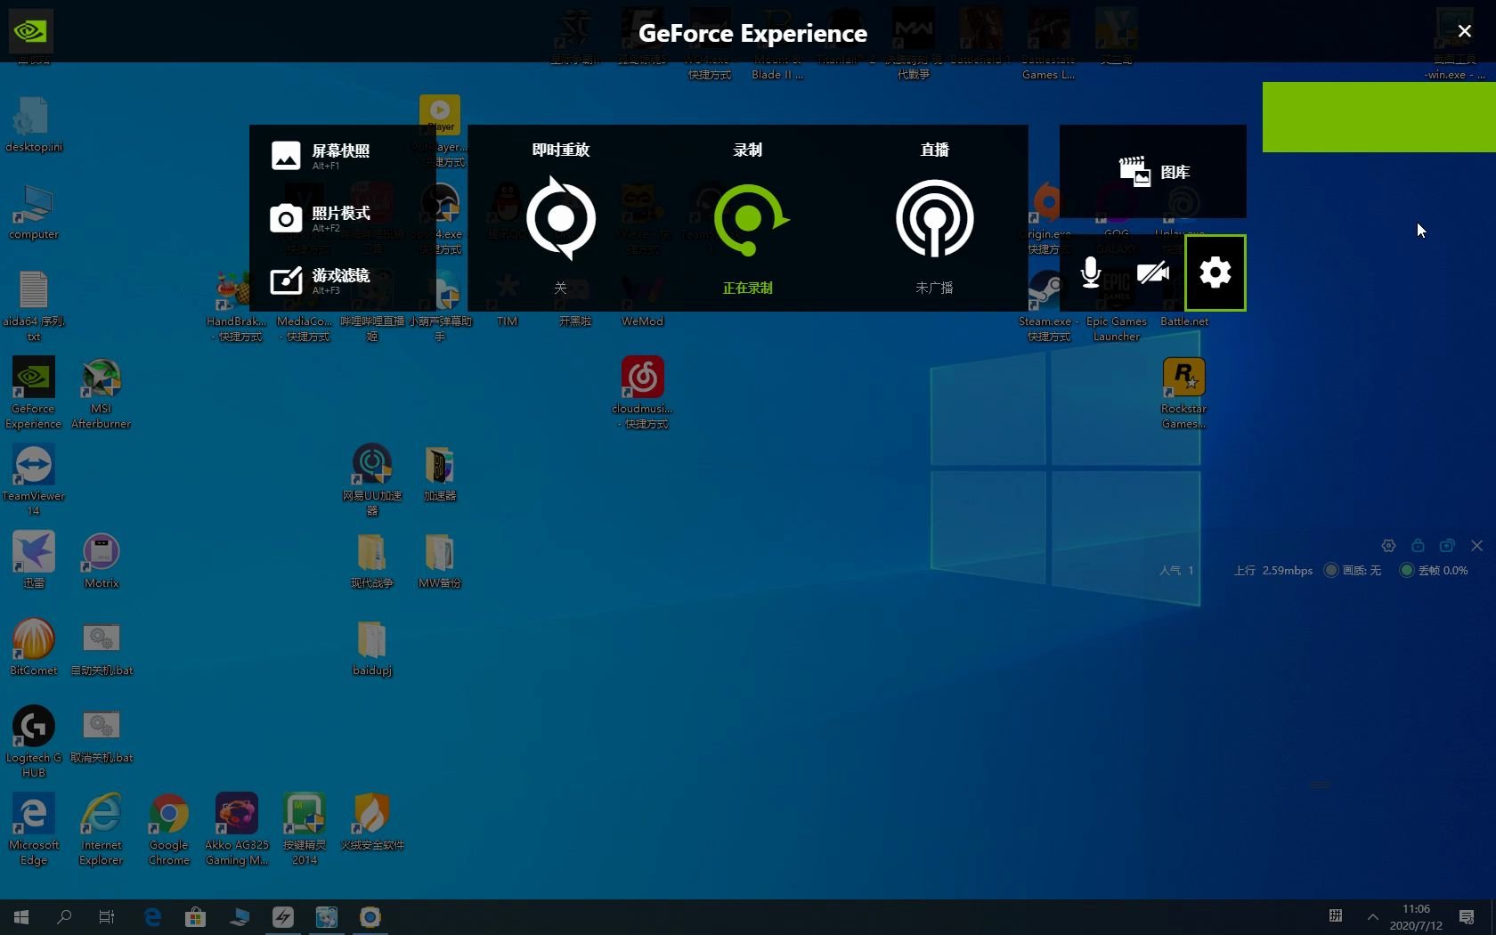Image resolution: width=1496 pixels, height=935 pixels.
Task: Click the 正在录制 status text
Action: pos(747,288)
